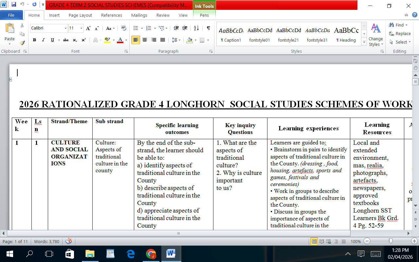Open the Page Layout ribbon tab

(x=80, y=15)
